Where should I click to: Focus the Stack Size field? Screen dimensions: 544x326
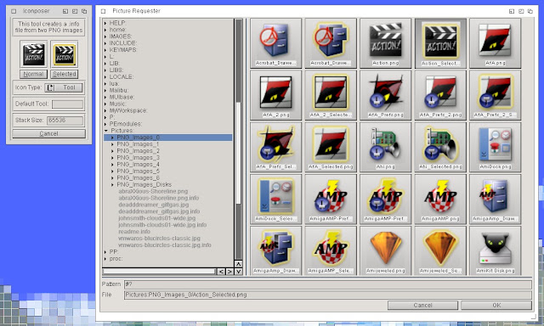pos(65,121)
